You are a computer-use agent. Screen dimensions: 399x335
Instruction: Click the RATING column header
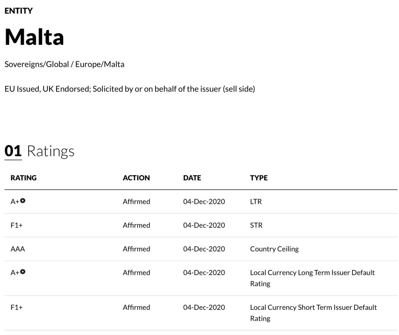(24, 178)
